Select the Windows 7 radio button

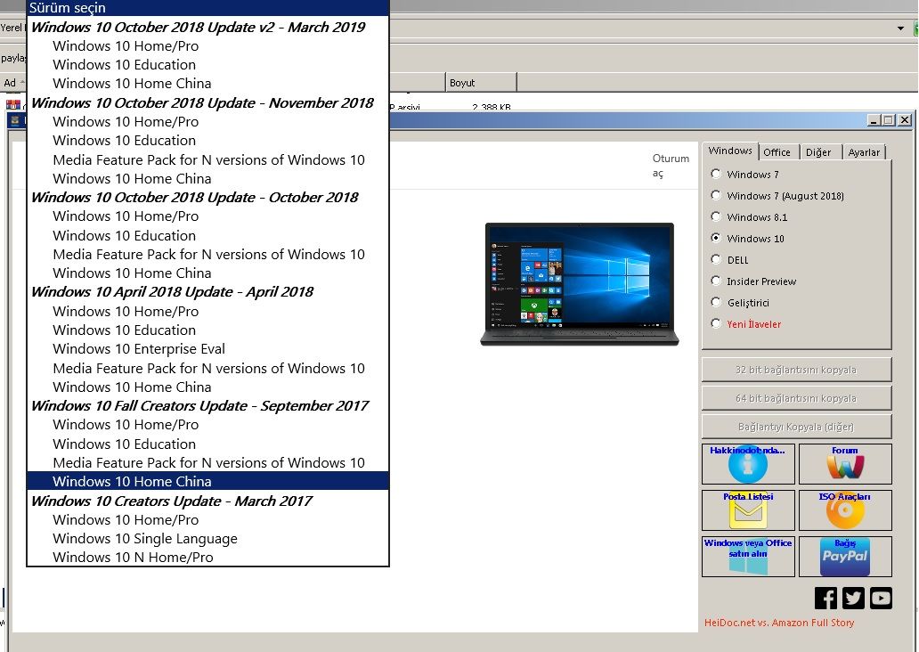pyautogui.click(x=716, y=174)
